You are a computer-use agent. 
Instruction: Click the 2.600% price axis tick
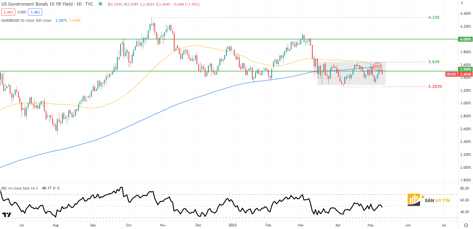466,129
